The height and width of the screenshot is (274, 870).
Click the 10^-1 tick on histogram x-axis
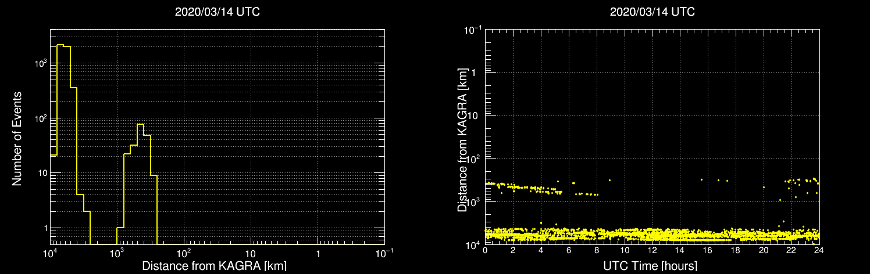(x=384, y=253)
